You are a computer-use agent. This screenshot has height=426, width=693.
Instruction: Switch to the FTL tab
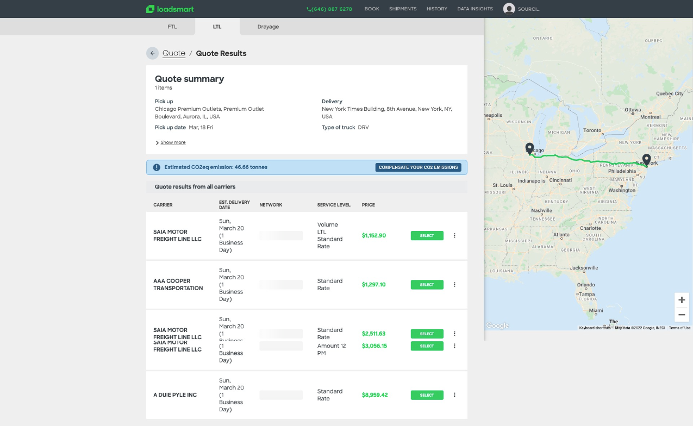tap(171, 27)
